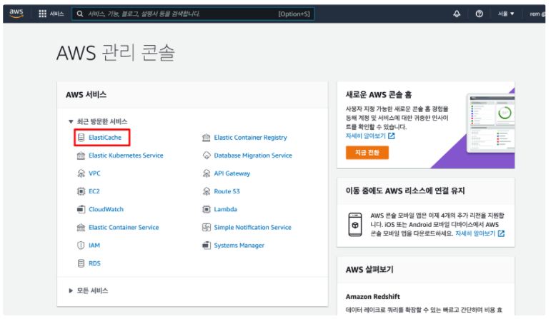Click the Elastic Kubernetes Service icon
The width and height of the screenshot is (551, 319).
[81, 156]
